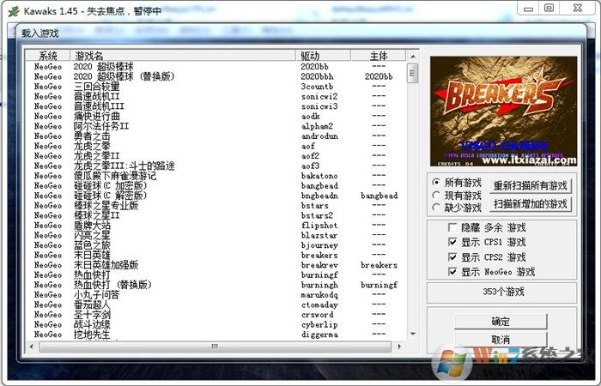Click the vertical scrollbar down arrow
This screenshot has width=601, height=386.
(x=413, y=334)
